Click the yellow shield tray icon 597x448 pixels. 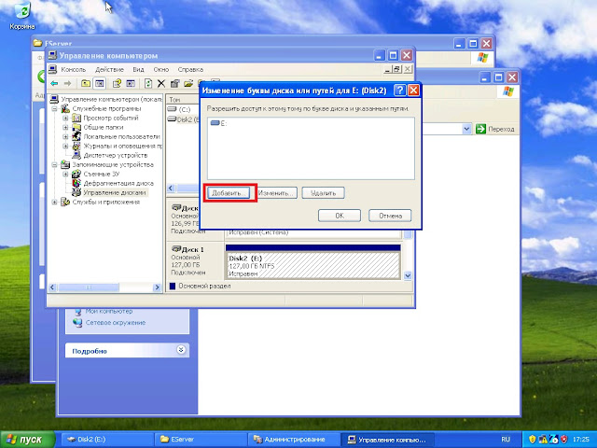533,440
